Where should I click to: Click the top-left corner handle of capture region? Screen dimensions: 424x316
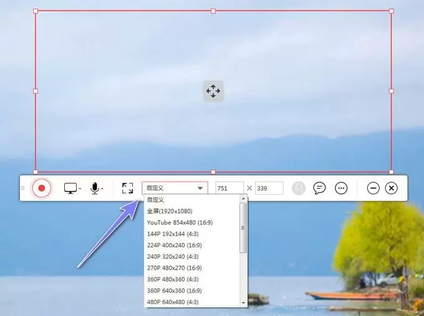click(x=36, y=11)
